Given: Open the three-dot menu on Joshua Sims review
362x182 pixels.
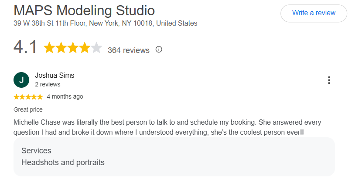Looking at the screenshot, I should [x=329, y=80].
